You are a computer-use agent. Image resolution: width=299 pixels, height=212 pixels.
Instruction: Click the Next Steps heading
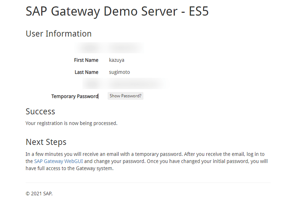coord(46,142)
